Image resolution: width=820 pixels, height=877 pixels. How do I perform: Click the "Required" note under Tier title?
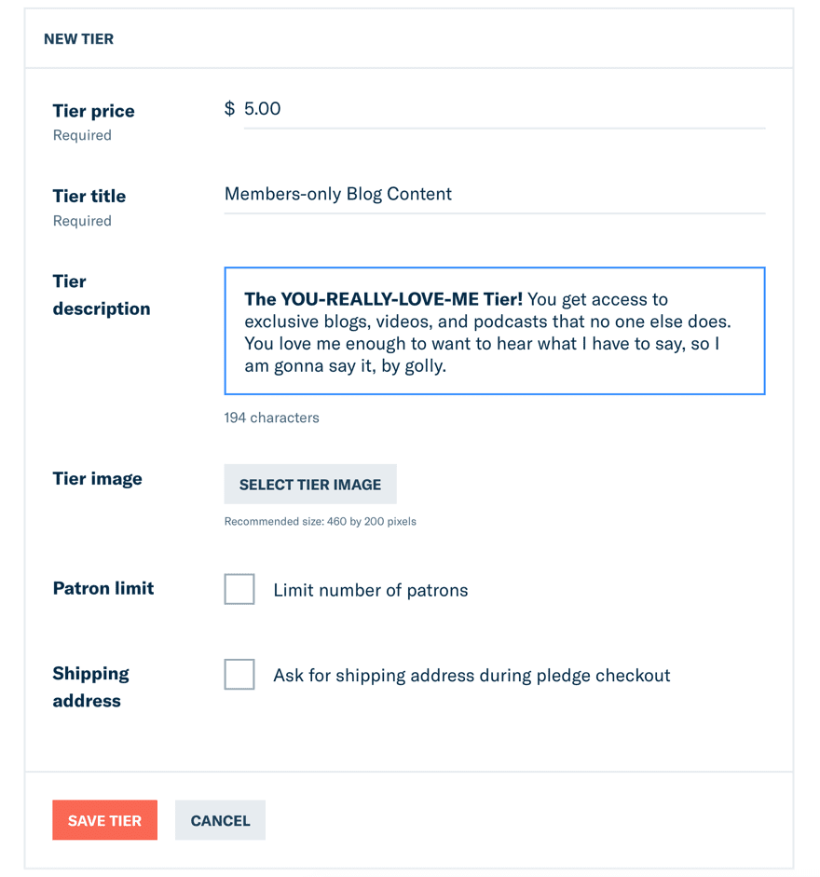point(82,221)
